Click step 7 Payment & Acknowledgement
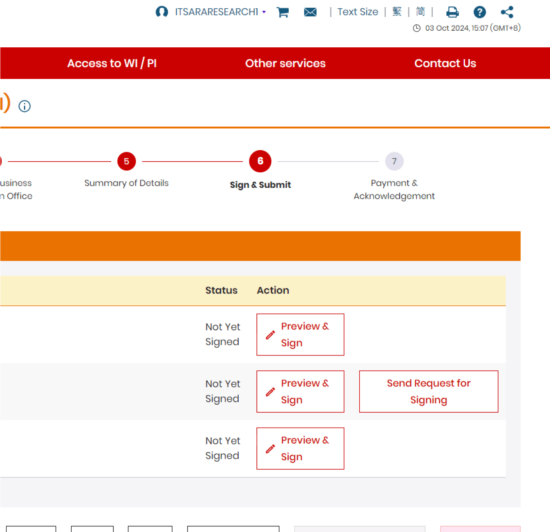The height and width of the screenshot is (532, 550). (x=394, y=162)
